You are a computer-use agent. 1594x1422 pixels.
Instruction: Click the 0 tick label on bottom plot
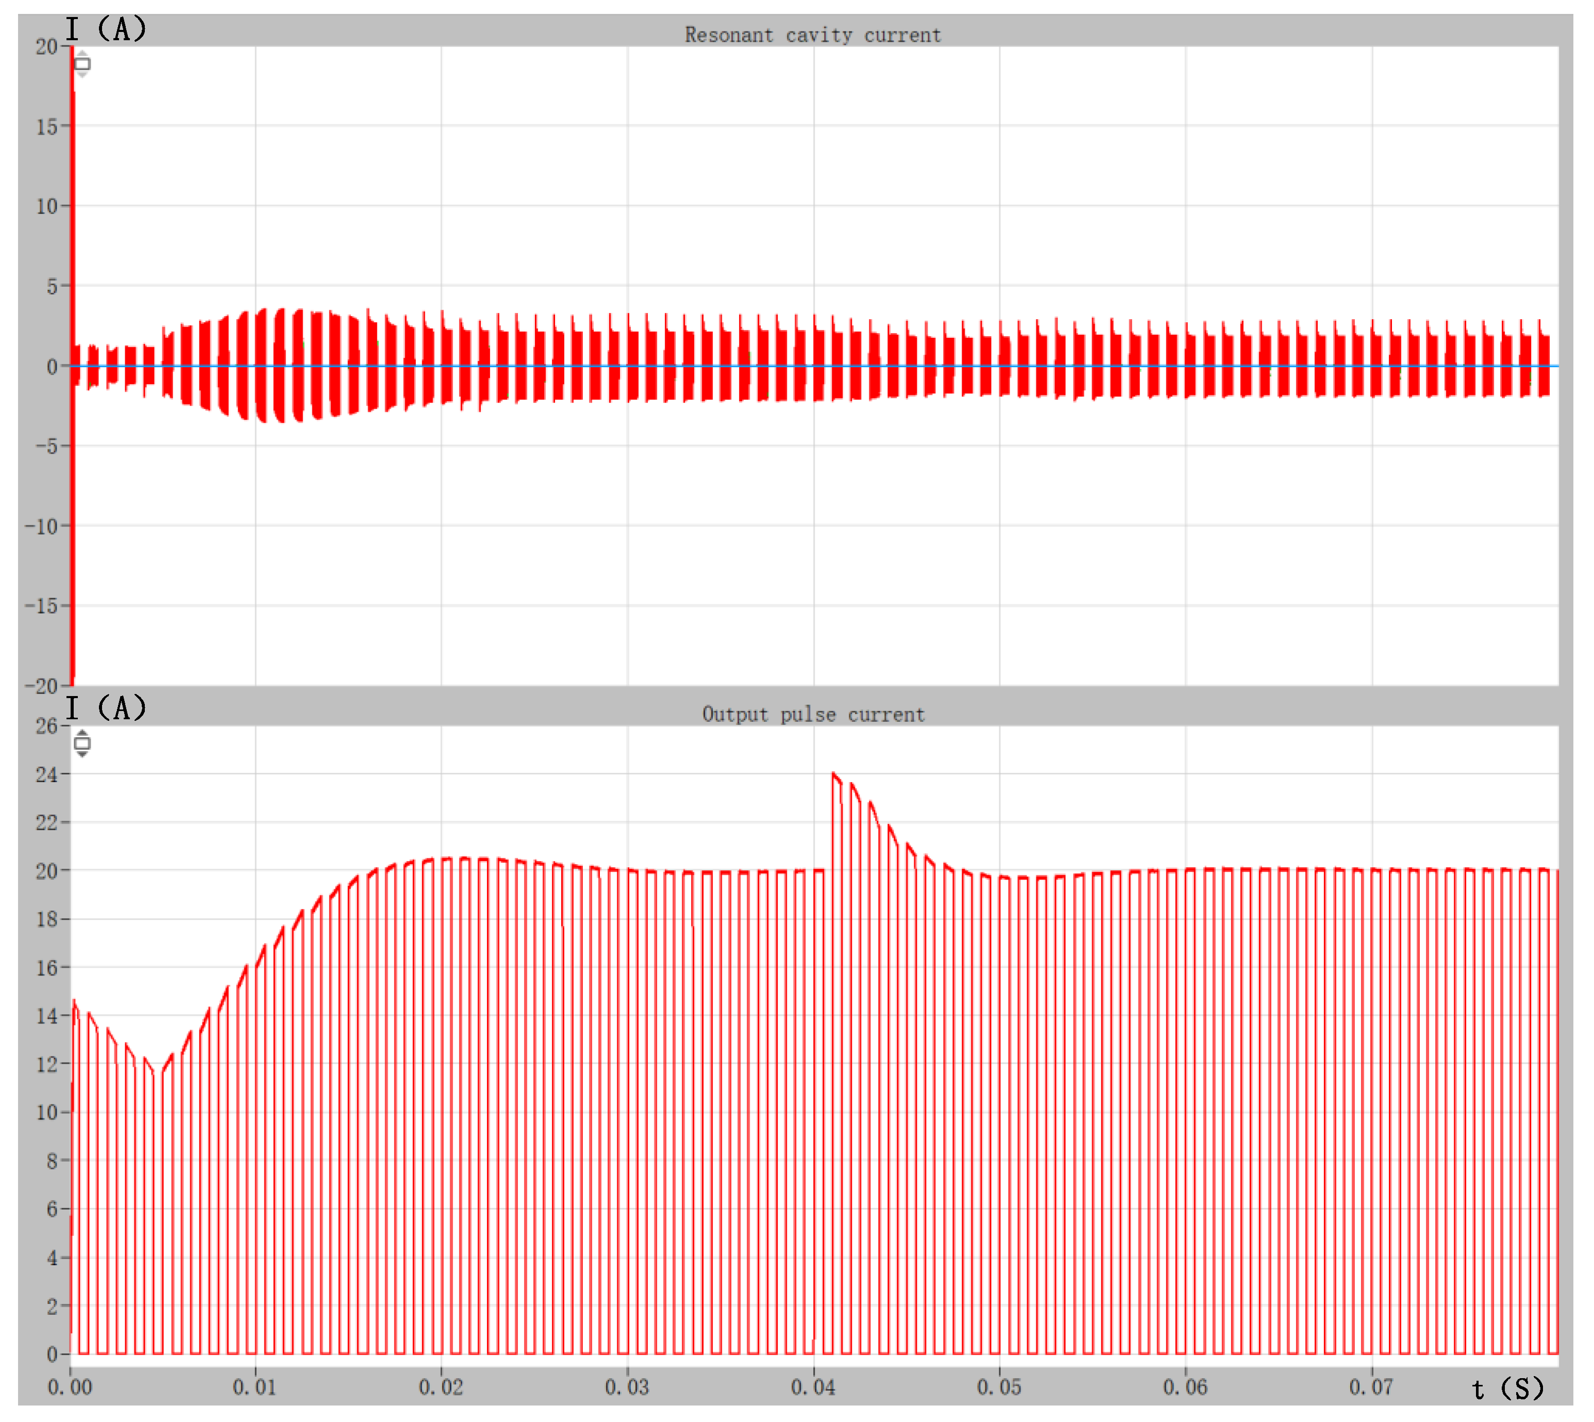pos(52,1354)
